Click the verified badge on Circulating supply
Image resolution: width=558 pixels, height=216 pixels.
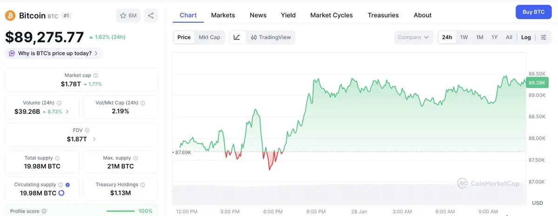click(68, 184)
